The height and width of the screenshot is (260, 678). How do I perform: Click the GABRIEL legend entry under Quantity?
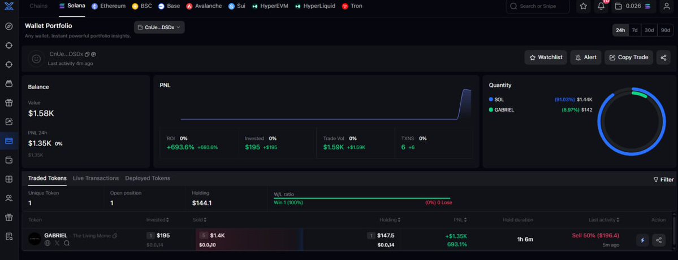click(x=541, y=110)
